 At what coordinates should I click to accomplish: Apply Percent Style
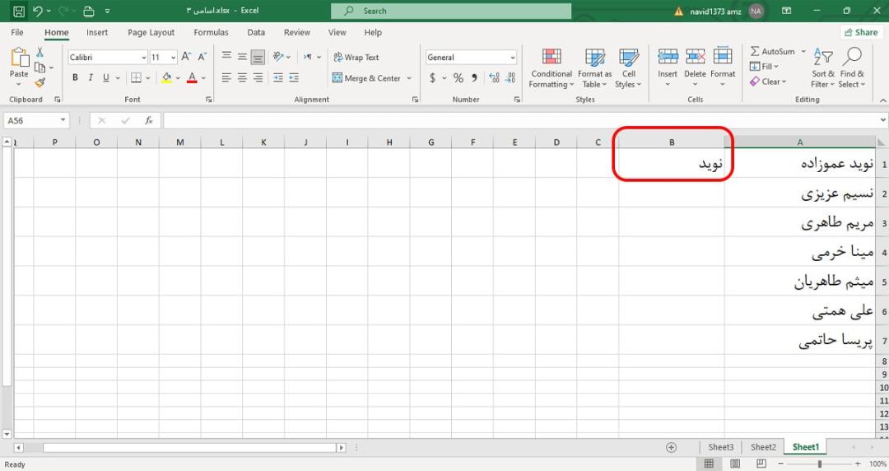pos(458,77)
